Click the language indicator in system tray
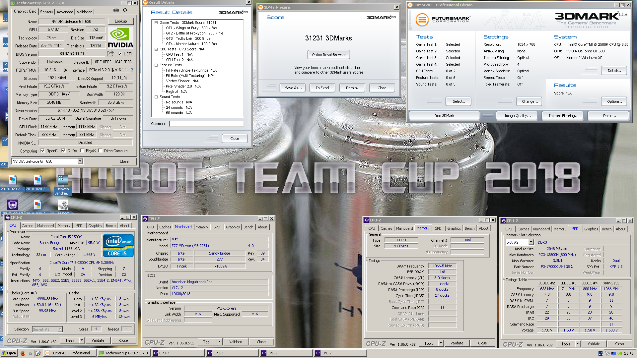637x358 pixels. (x=601, y=353)
